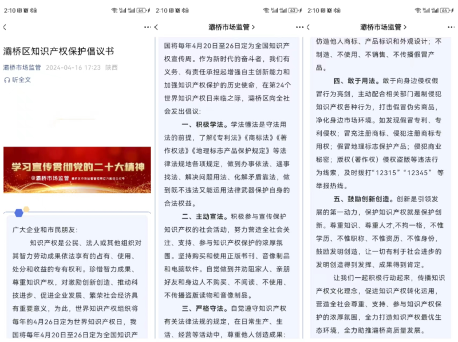Open three-dot more menu in left panel
The height and width of the screenshot is (342, 458).
[148, 27]
